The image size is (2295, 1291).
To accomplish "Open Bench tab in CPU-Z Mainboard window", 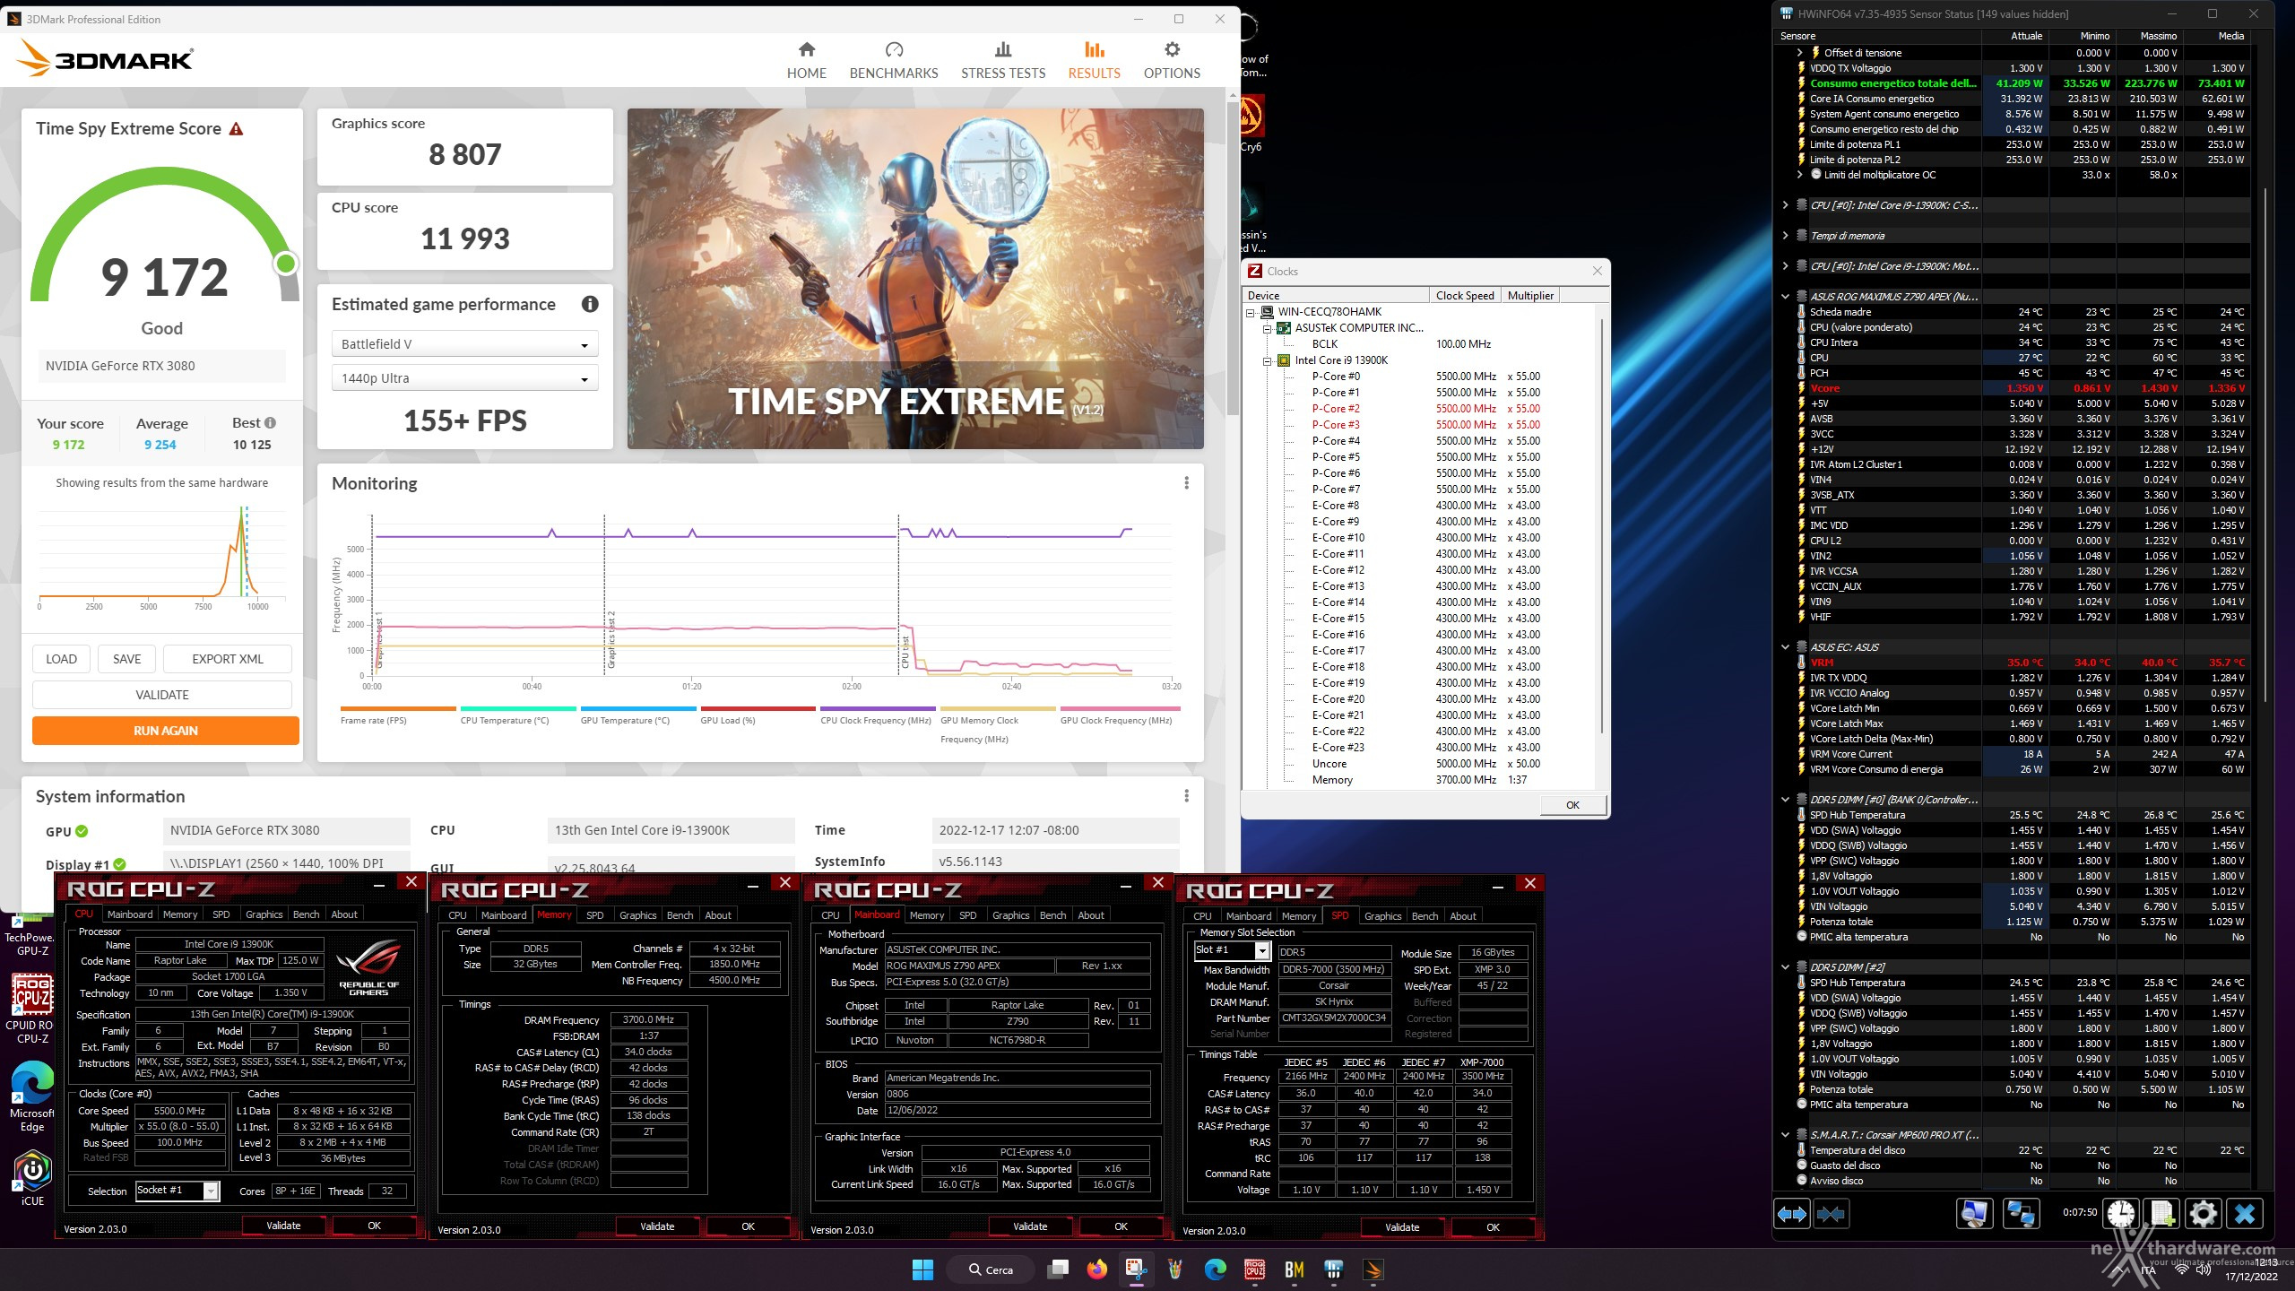I will pyautogui.click(x=1052, y=915).
